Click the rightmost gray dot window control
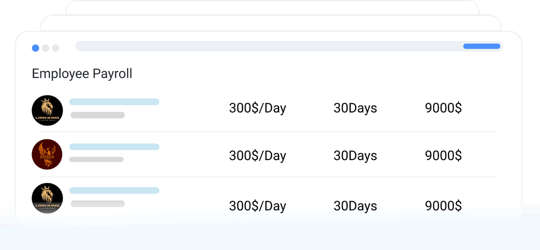 tap(55, 48)
